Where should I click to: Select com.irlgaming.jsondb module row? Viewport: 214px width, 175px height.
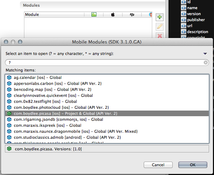(x=107, y=119)
